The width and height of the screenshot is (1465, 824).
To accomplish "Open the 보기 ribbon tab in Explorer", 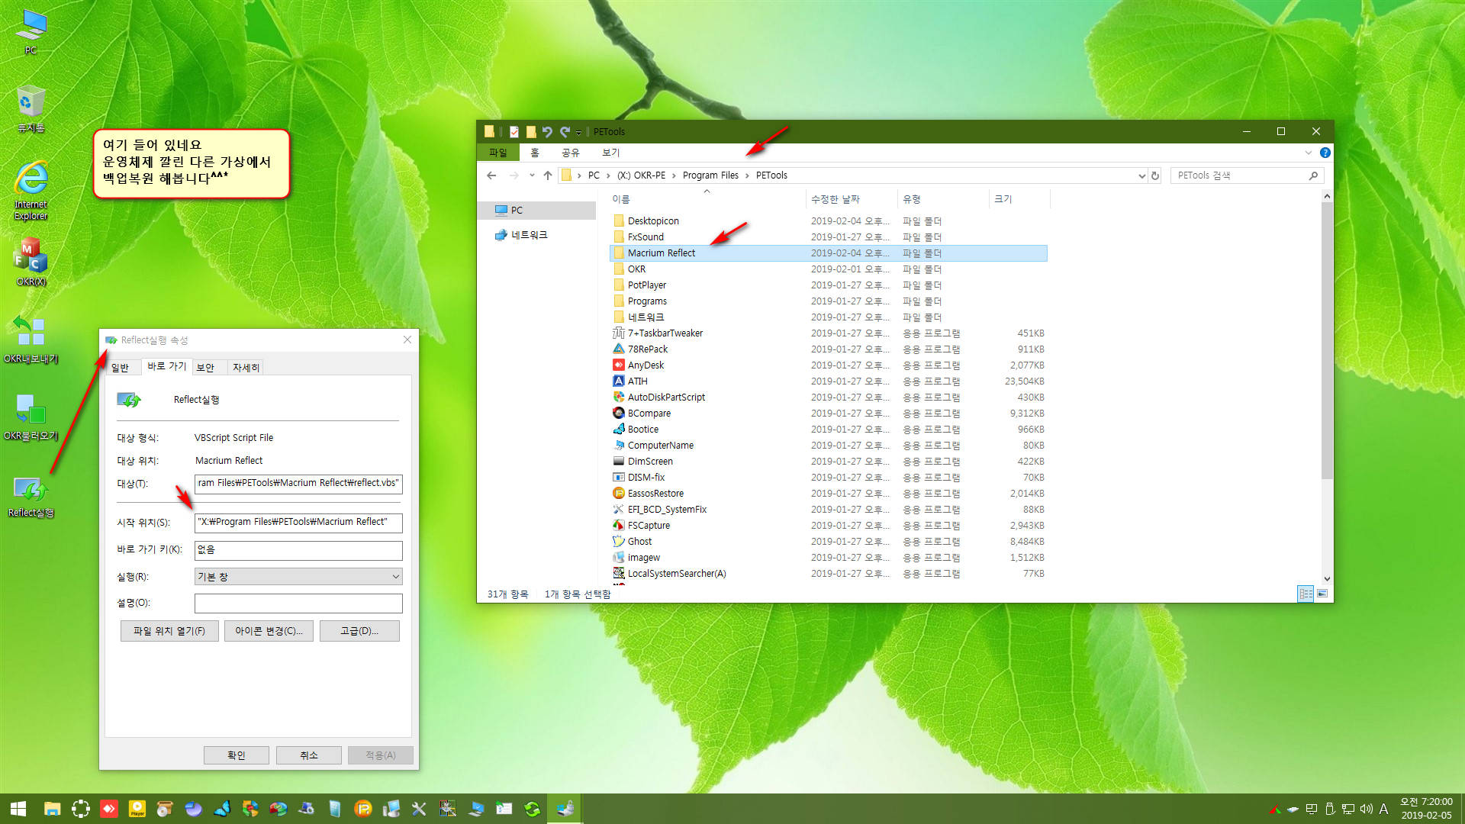I will coord(611,153).
